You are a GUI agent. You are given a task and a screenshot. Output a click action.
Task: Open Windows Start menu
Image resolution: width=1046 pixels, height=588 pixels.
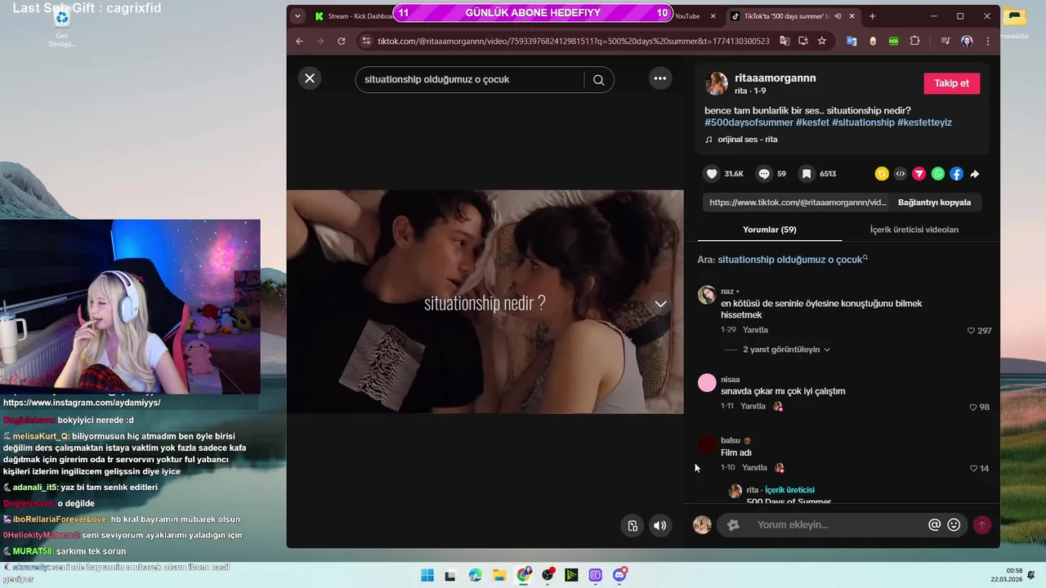pyautogui.click(x=427, y=575)
